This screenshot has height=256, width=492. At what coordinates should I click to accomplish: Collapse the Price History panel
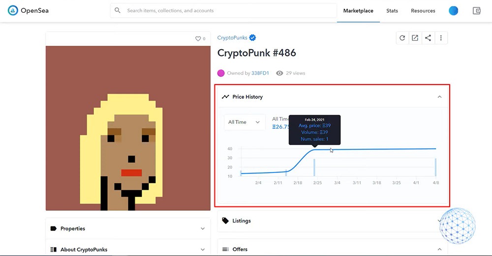[439, 97]
